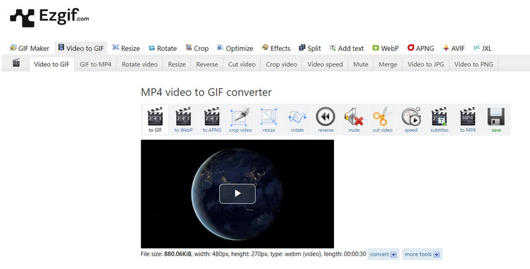Select the 'to APNG' clapperboard tool
Viewport: 530px width, 269px height.
[x=212, y=120]
